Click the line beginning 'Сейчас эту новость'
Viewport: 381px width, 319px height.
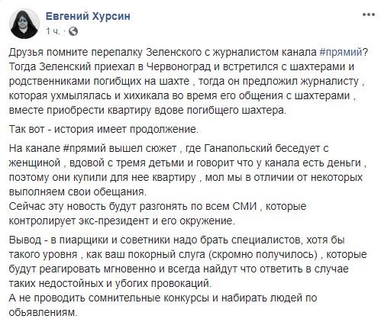[157, 206]
